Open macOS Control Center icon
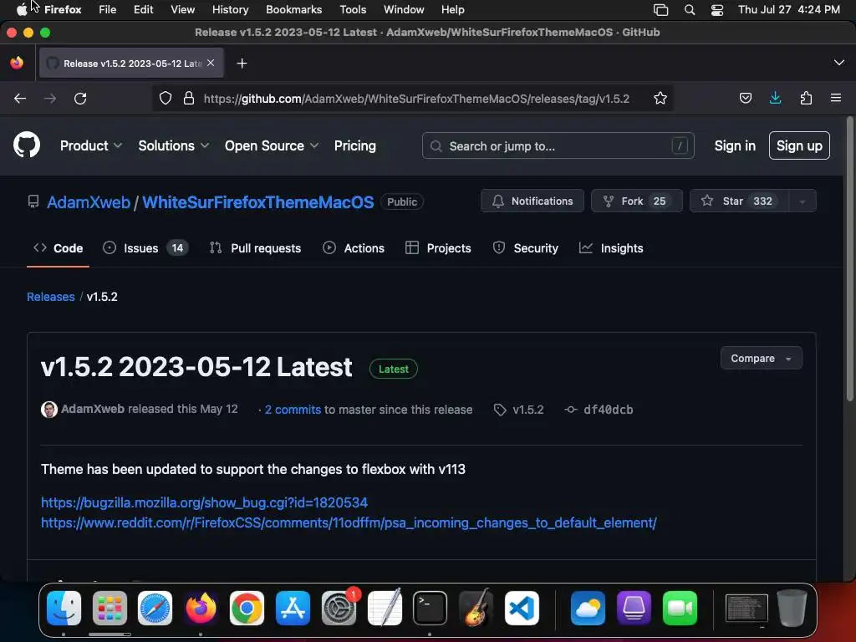The height and width of the screenshot is (642, 856). pyautogui.click(x=716, y=9)
